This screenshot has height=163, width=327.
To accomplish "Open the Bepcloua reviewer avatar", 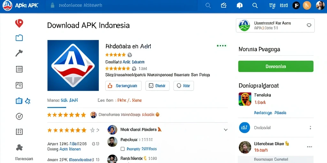I will coord(112,142).
